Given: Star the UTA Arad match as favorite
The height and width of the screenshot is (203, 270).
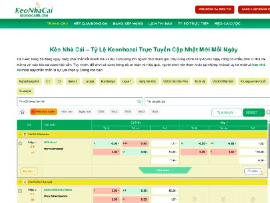Looking at the screenshot, I should tap(20, 143).
